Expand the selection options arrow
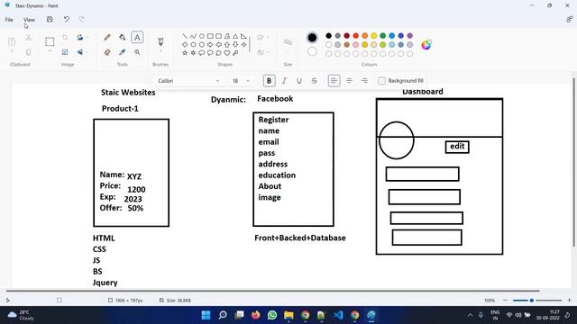Image resolution: width=577 pixels, height=324 pixels. (50, 51)
